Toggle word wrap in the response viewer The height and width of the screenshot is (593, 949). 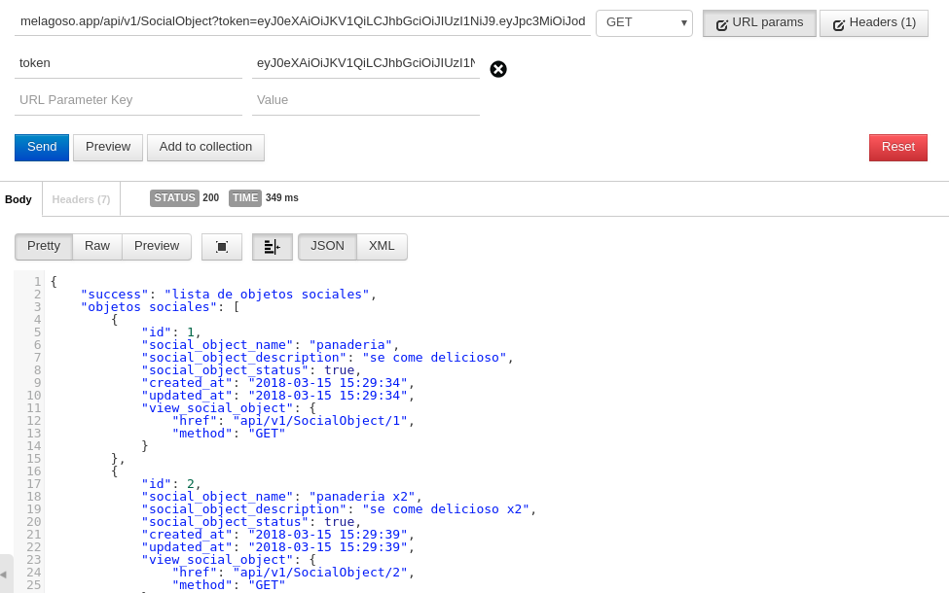point(272,246)
